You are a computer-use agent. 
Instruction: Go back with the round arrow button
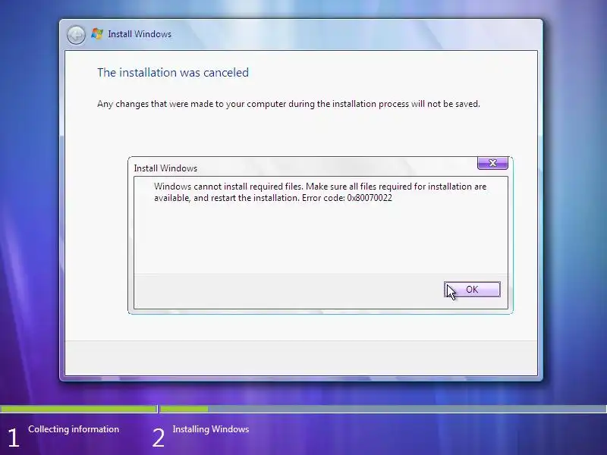tap(76, 35)
